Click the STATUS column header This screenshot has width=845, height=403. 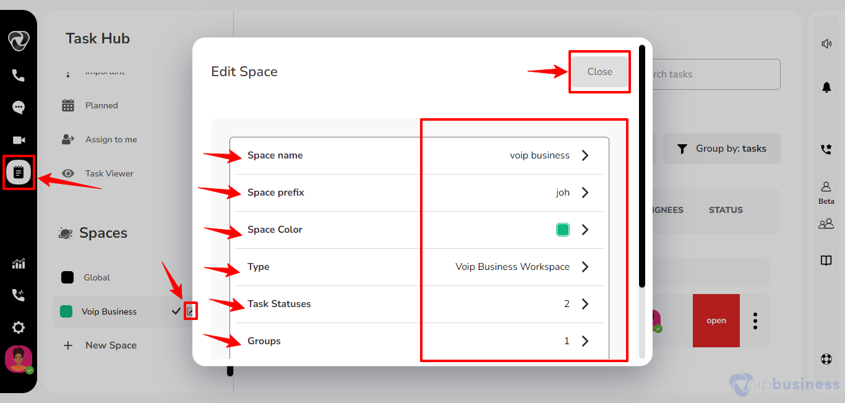point(726,210)
